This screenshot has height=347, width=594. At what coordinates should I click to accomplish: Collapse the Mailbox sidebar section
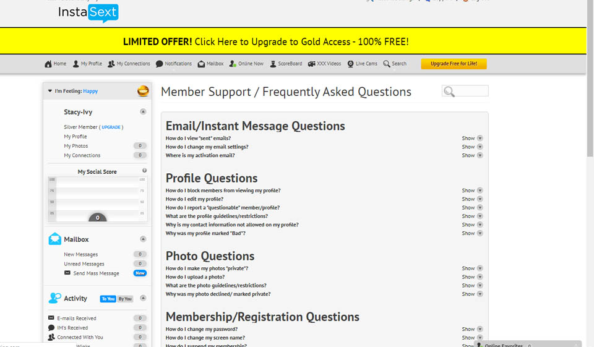(143, 239)
